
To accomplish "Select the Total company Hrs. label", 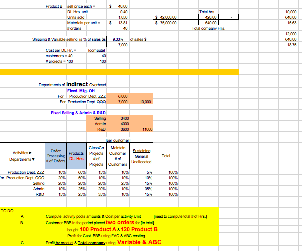I will pos(208,28).
